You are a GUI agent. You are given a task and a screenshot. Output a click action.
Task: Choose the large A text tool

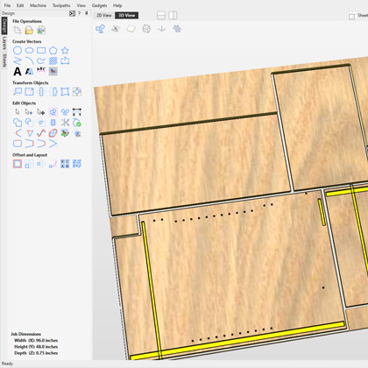click(x=18, y=71)
